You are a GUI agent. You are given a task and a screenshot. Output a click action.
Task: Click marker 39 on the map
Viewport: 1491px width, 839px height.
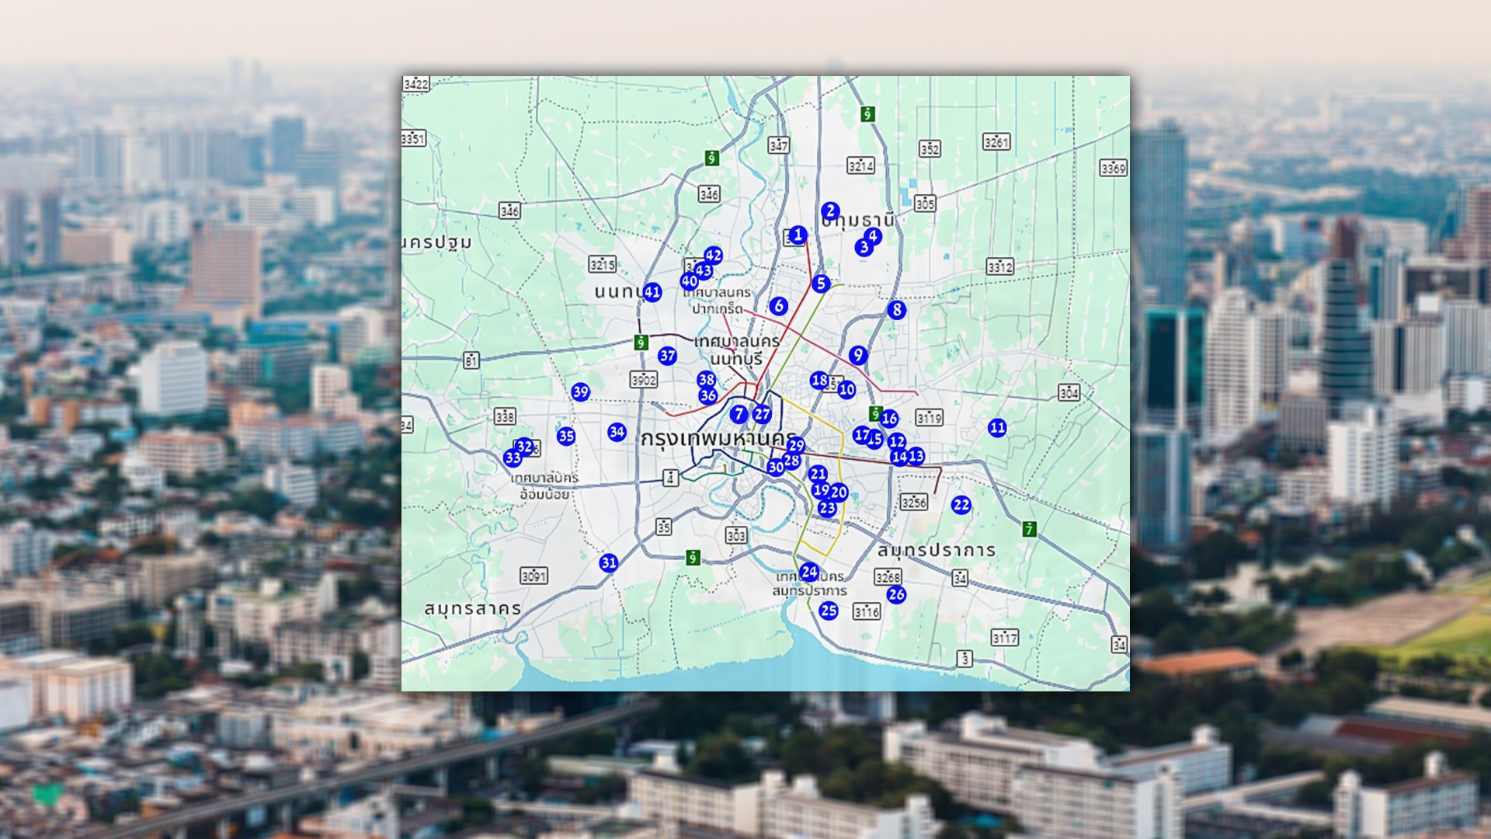pyautogui.click(x=581, y=392)
